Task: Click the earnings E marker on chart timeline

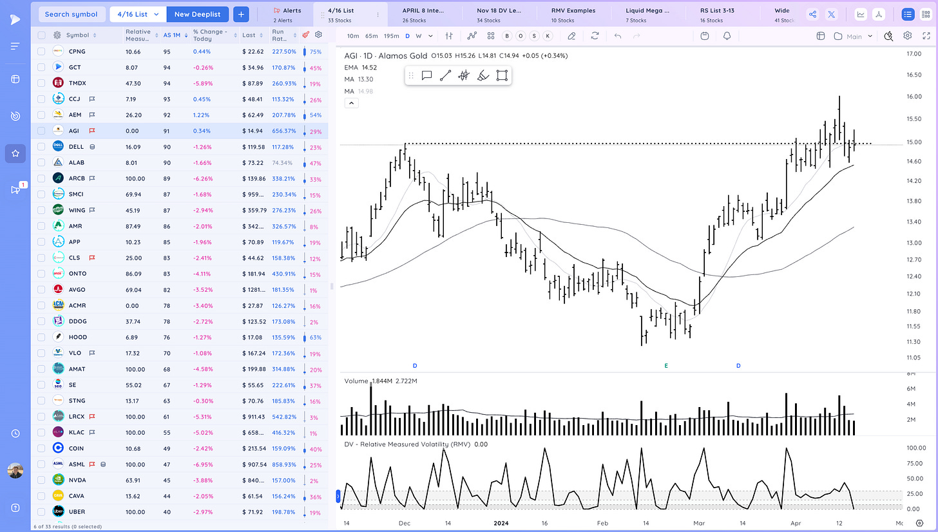Action: pyautogui.click(x=666, y=365)
